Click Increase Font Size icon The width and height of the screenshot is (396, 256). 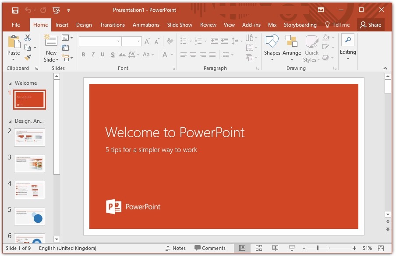point(147,41)
